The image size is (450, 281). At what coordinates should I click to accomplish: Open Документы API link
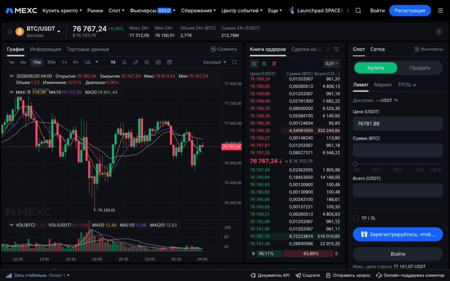point(270,275)
